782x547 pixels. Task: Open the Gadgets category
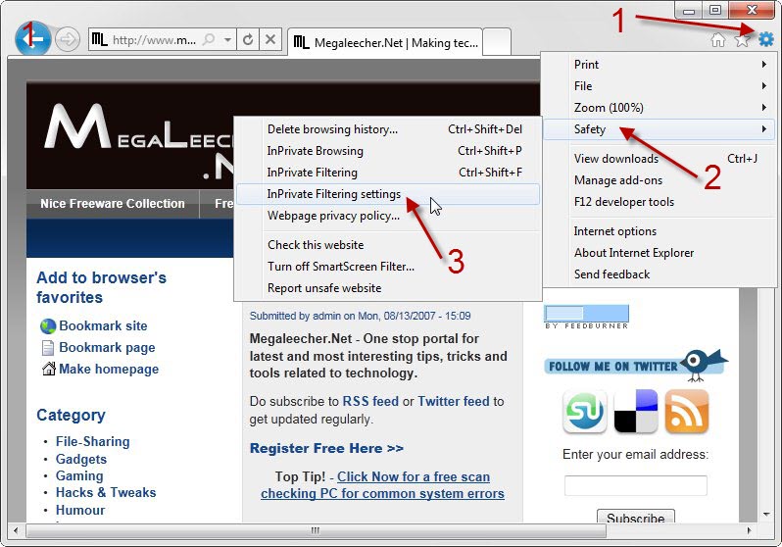(81, 459)
